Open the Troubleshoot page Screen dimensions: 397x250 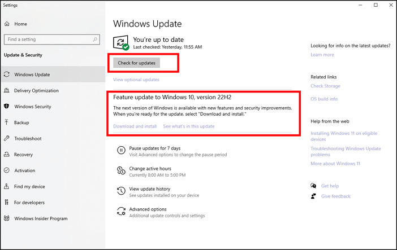tap(53, 138)
